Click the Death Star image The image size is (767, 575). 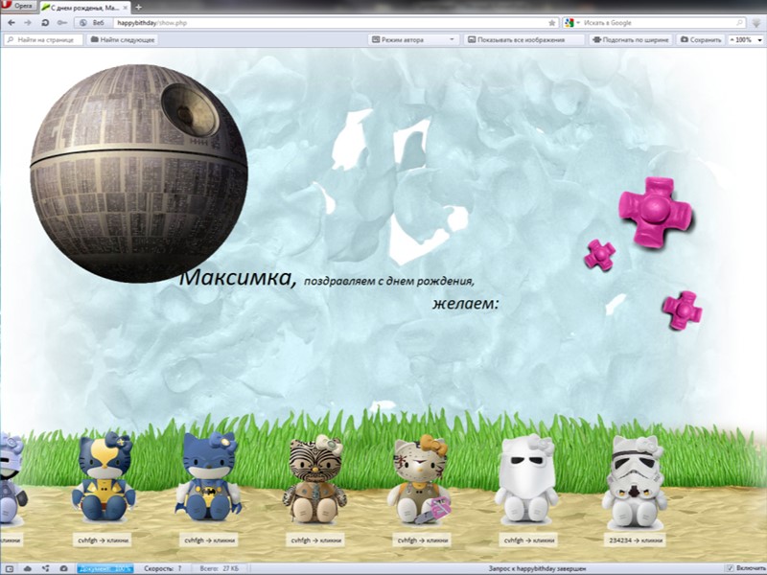pos(139,173)
